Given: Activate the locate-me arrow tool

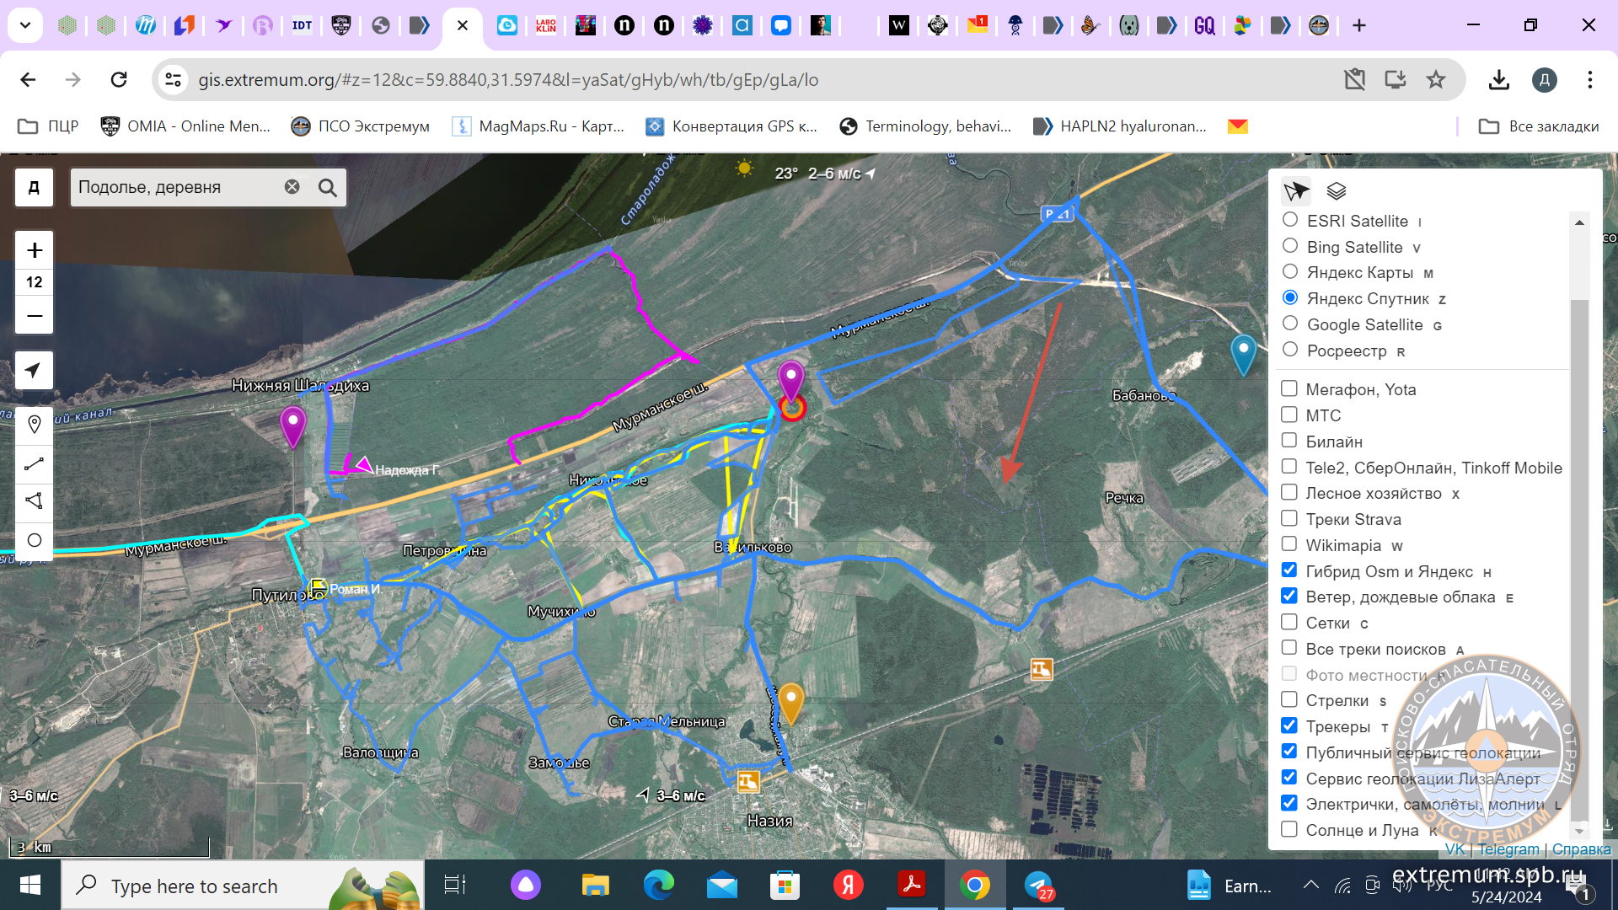Looking at the screenshot, I should [34, 371].
